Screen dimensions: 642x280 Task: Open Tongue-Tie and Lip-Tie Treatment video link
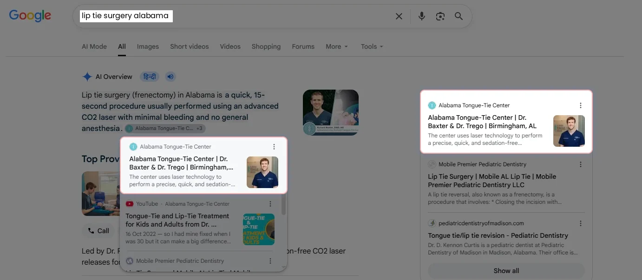tap(177, 220)
